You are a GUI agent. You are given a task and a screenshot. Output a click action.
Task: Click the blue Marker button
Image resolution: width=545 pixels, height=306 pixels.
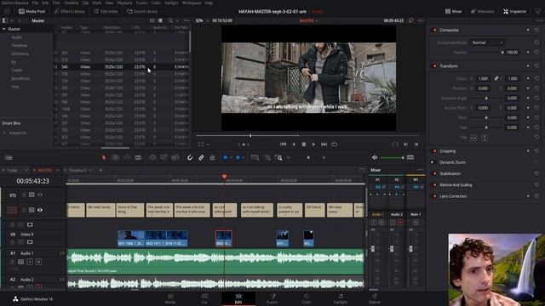[x=238, y=157]
